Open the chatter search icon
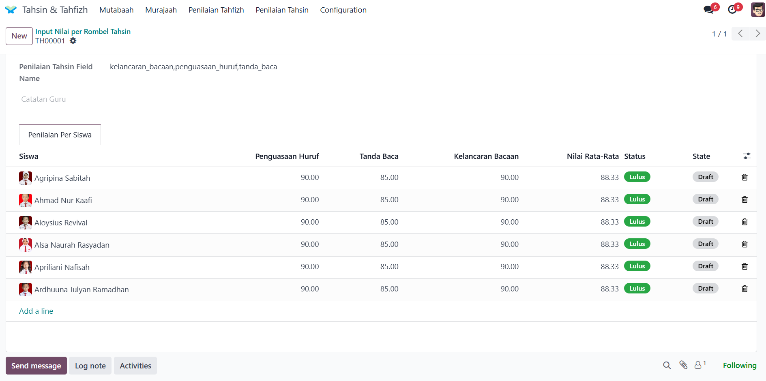This screenshot has width=766, height=381. tap(667, 366)
